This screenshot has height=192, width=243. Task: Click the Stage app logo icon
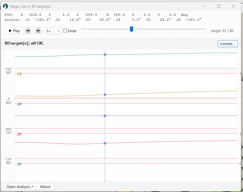[x=6, y=6]
